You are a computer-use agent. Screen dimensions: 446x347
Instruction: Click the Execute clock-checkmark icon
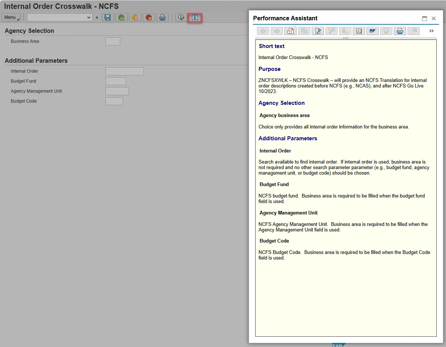(x=181, y=17)
